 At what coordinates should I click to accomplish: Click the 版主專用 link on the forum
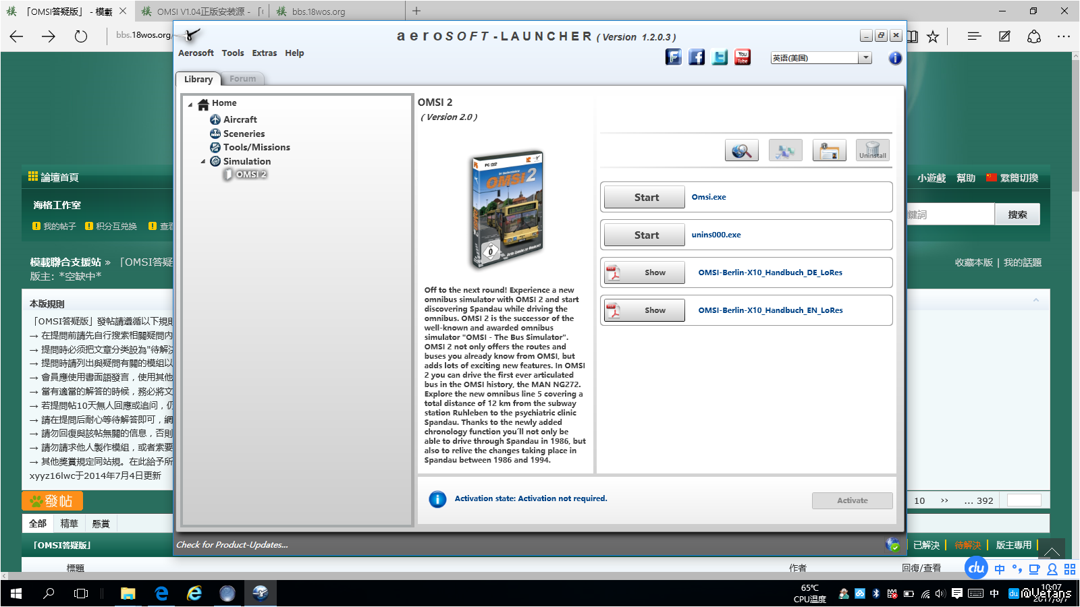coord(1014,545)
